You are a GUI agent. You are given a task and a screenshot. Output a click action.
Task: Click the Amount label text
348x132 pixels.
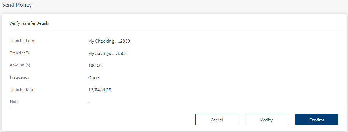coord(17,65)
